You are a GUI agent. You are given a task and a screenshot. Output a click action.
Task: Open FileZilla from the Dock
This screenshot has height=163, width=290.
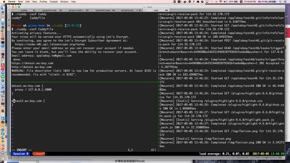[3, 65]
